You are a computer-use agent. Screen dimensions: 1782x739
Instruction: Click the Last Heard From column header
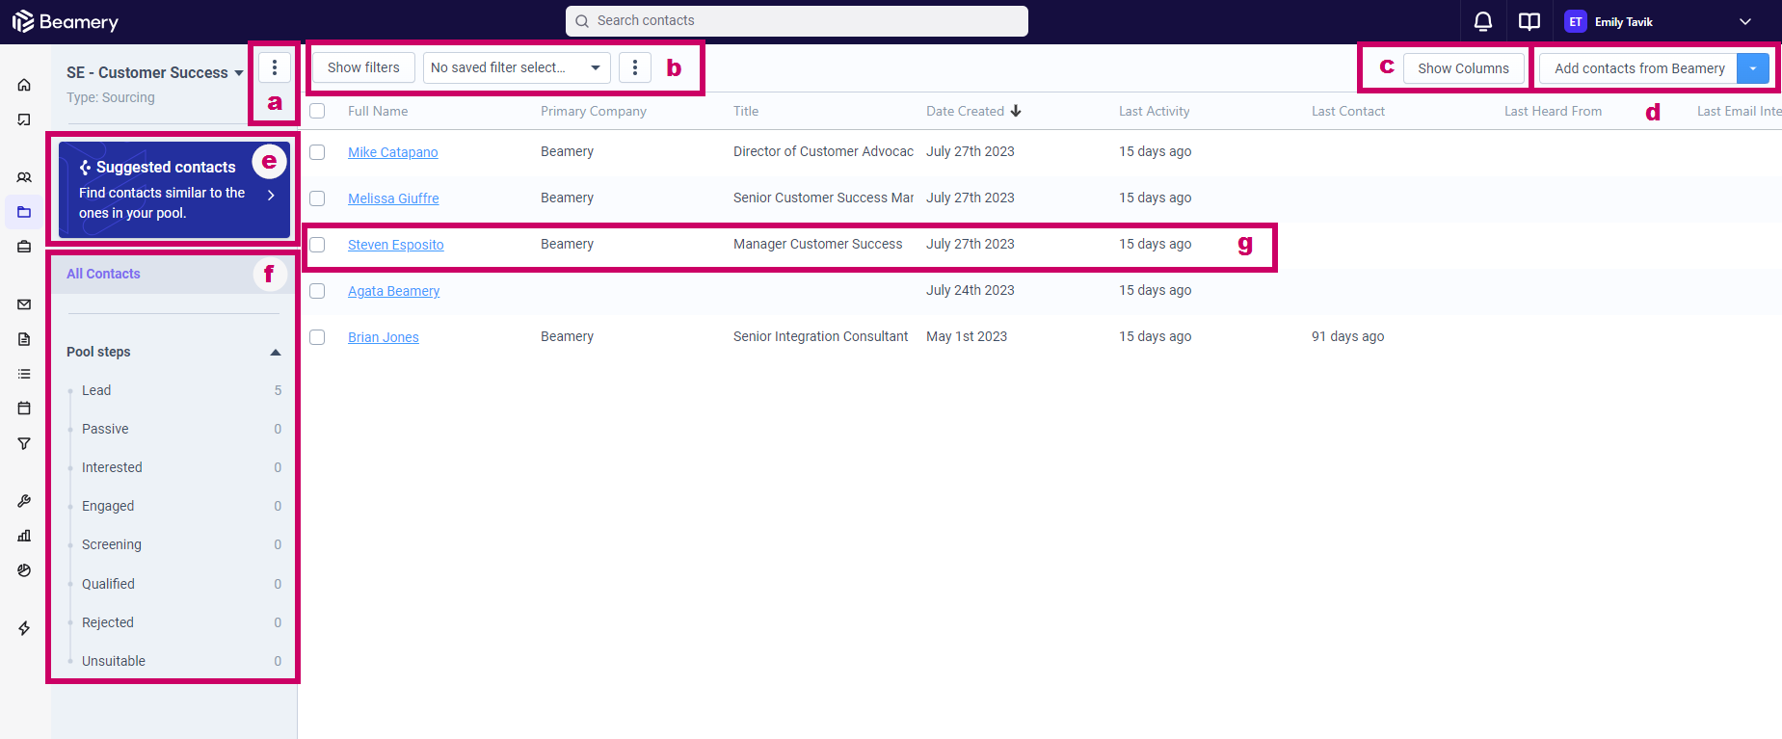click(1554, 111)
